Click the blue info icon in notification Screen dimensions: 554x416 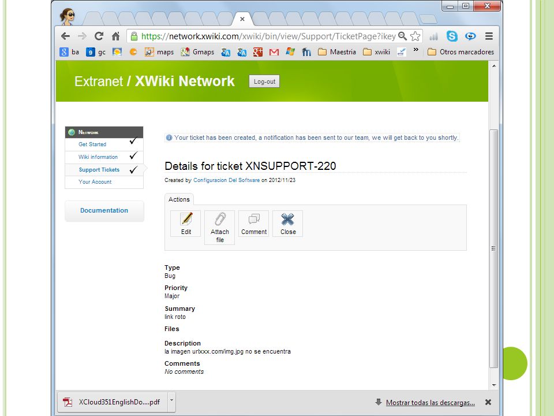pos(169,138)
